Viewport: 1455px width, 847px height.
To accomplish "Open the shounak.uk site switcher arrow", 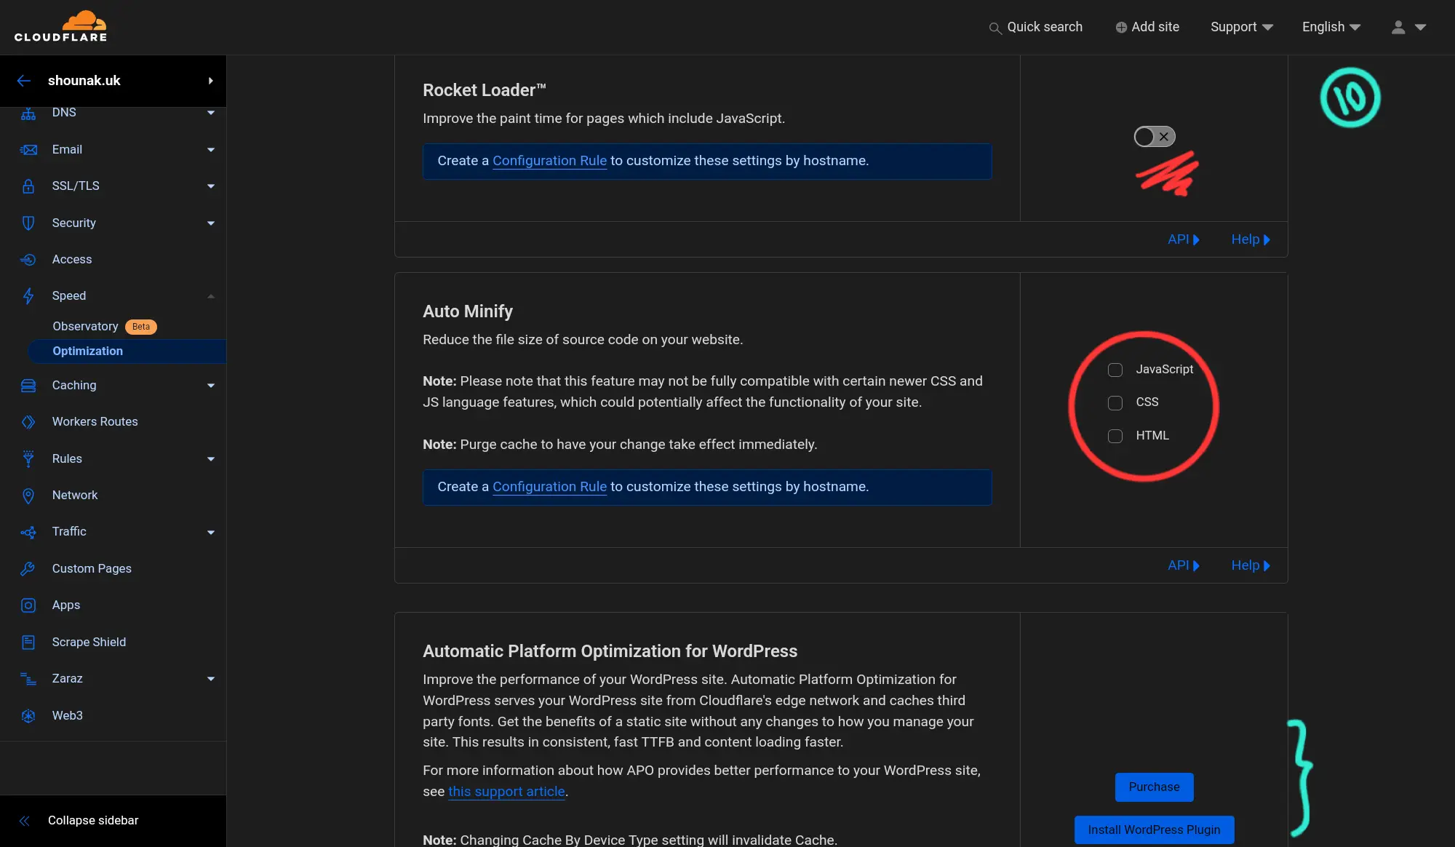I will [211, 81].
